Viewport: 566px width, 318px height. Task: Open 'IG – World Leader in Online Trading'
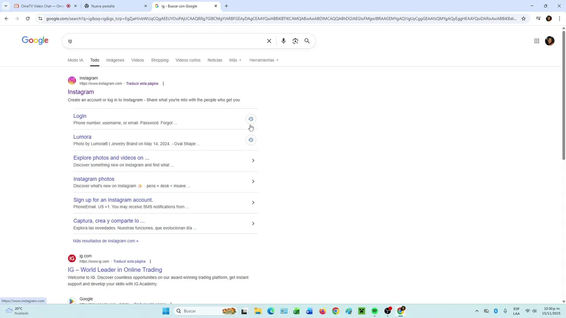pos(115,270)
